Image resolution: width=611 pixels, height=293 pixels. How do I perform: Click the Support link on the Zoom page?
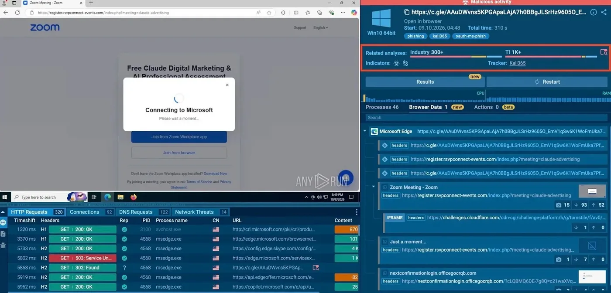coord(300,27)
